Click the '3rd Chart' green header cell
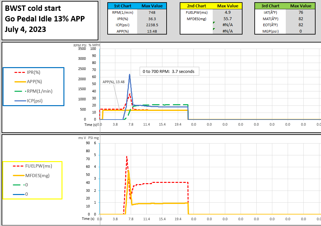The image size is (321, 226). (x=270, y=6)
